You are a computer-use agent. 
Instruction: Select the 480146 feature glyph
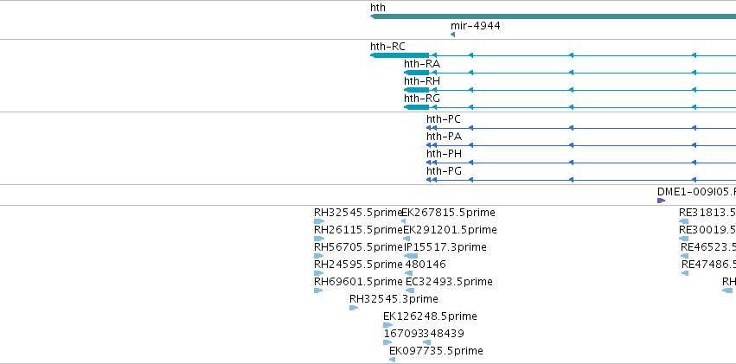tap(409, 273)
